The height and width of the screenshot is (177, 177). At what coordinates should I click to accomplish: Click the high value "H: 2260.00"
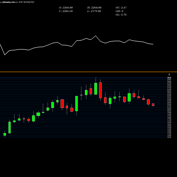(94, 7)
